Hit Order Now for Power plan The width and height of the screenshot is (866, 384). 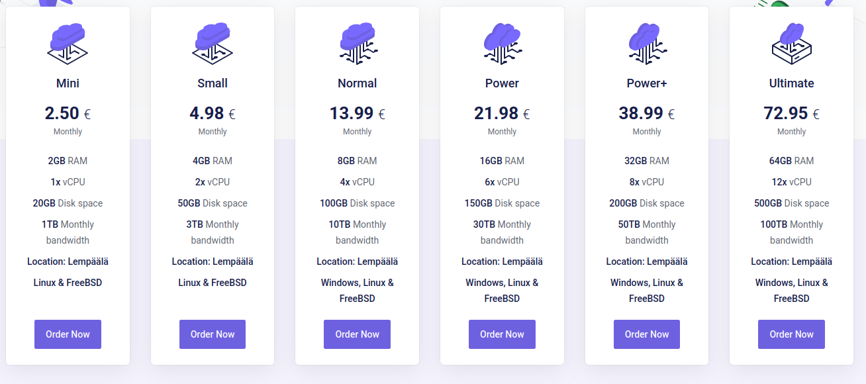[x=502, y=334]
